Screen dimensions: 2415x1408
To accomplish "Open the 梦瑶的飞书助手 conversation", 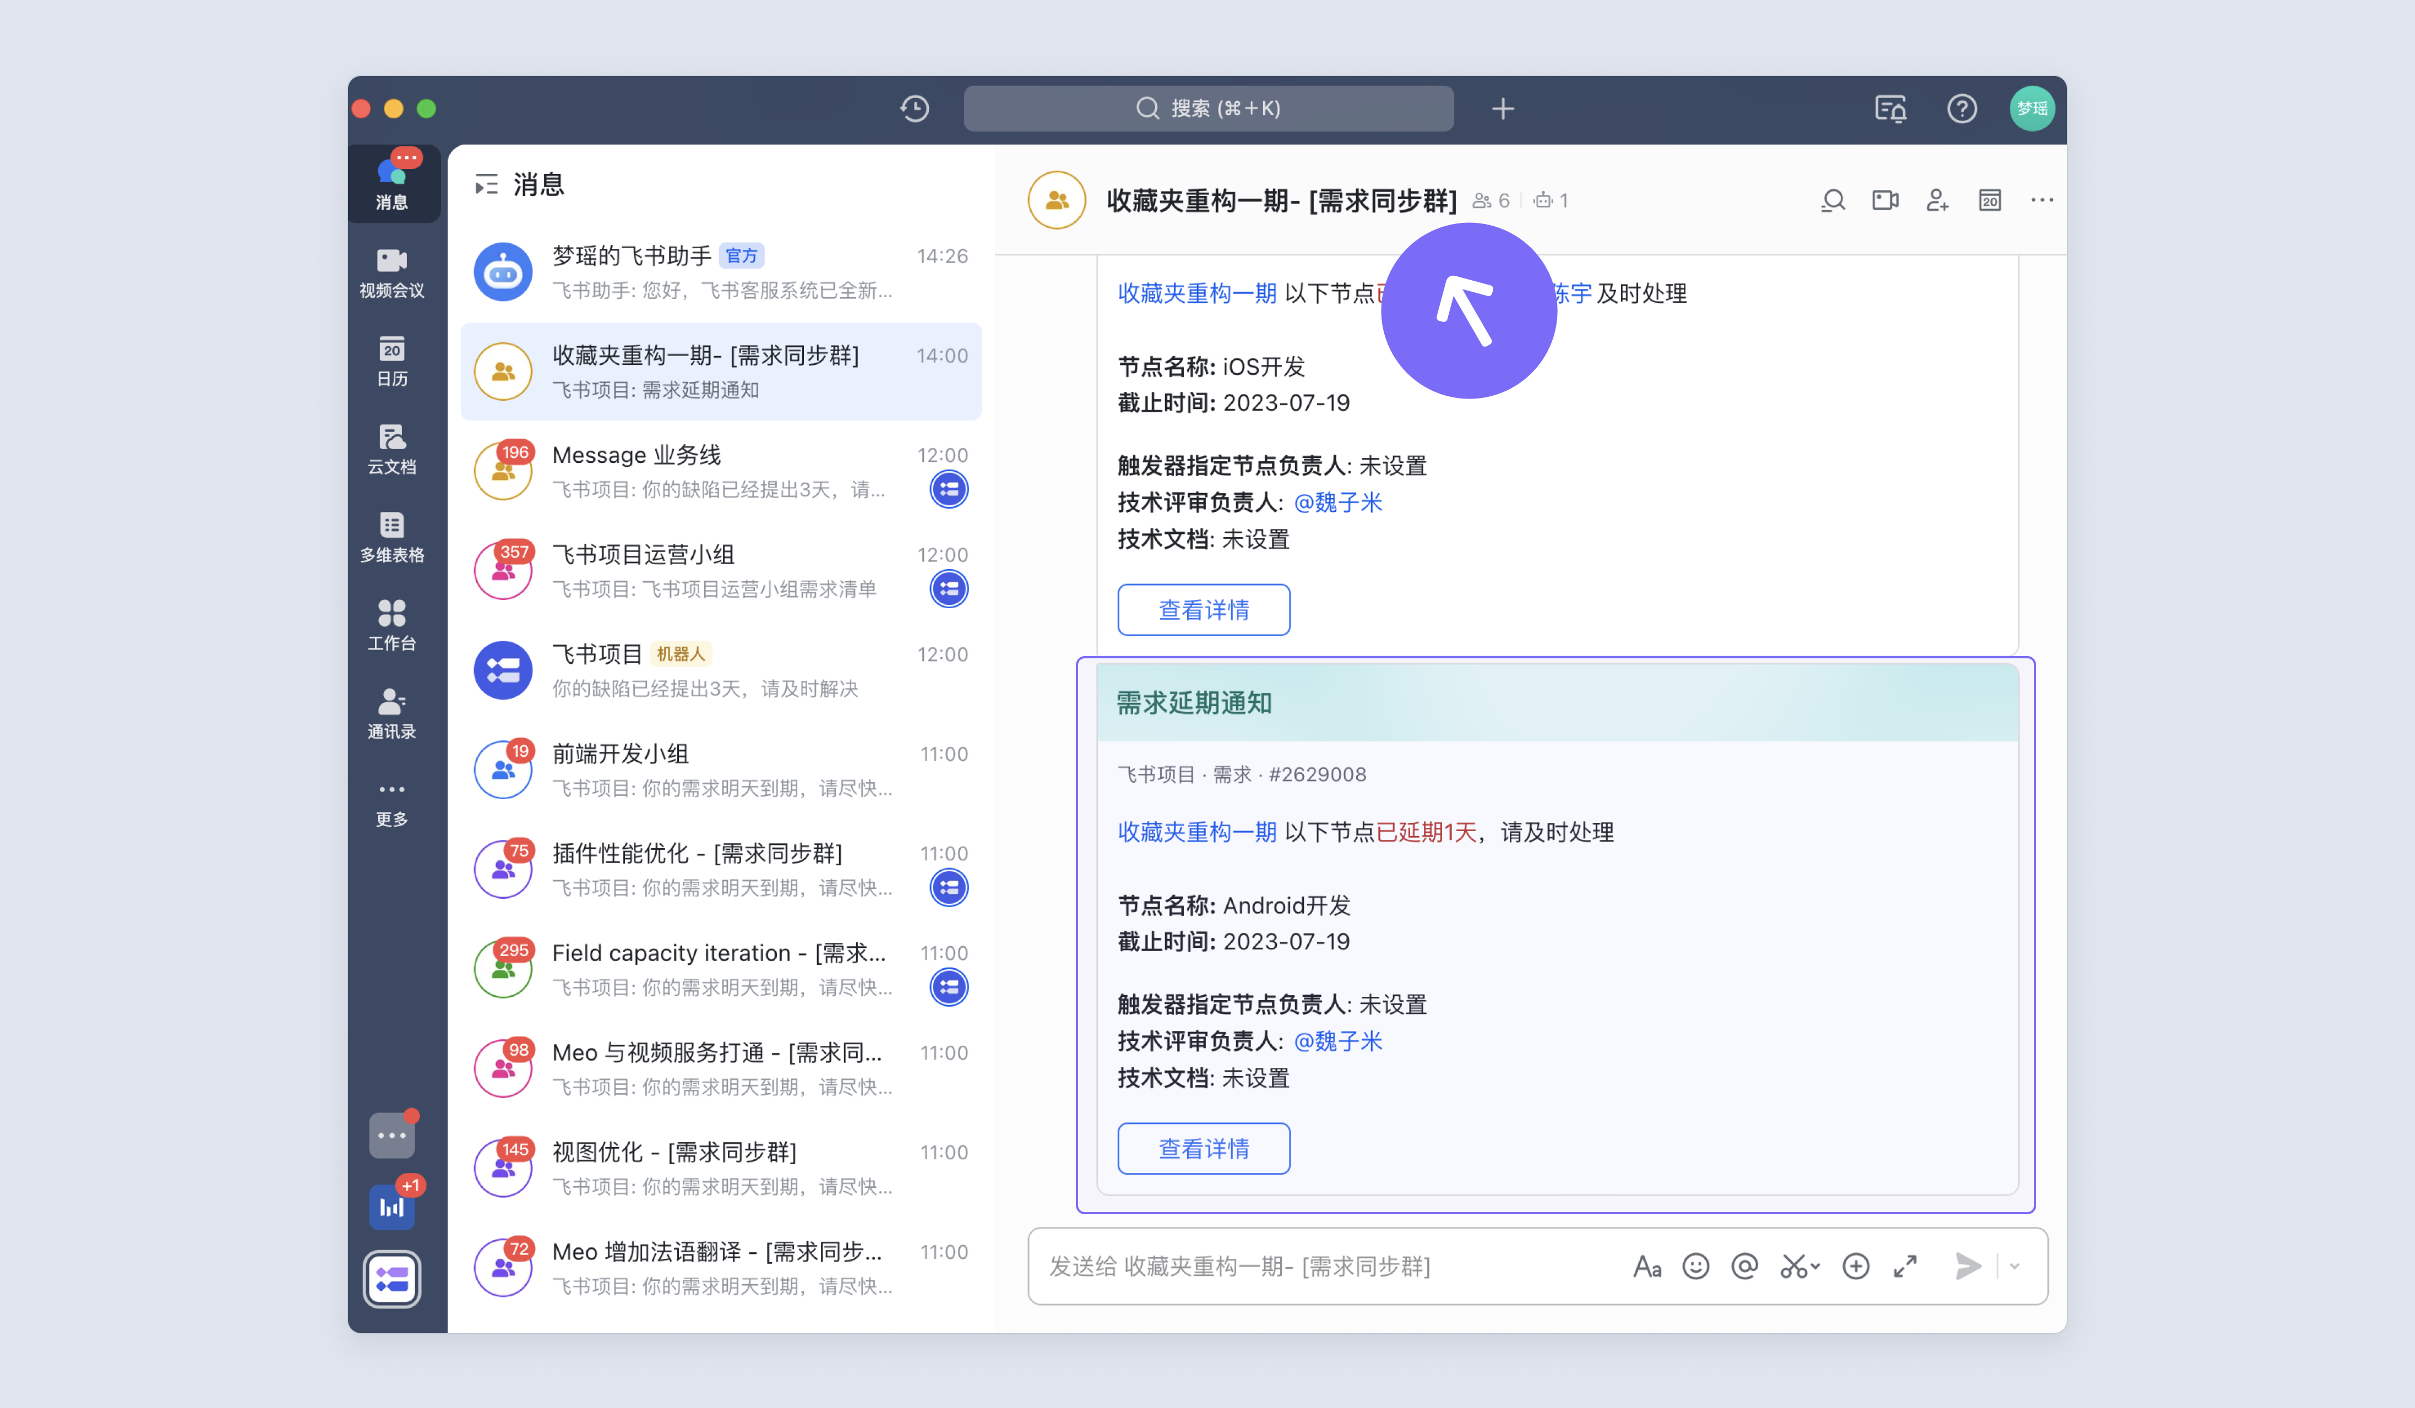I will [x=721, y=272].
